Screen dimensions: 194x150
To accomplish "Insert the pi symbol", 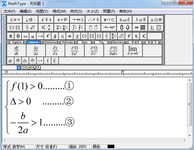I will 11,36.
